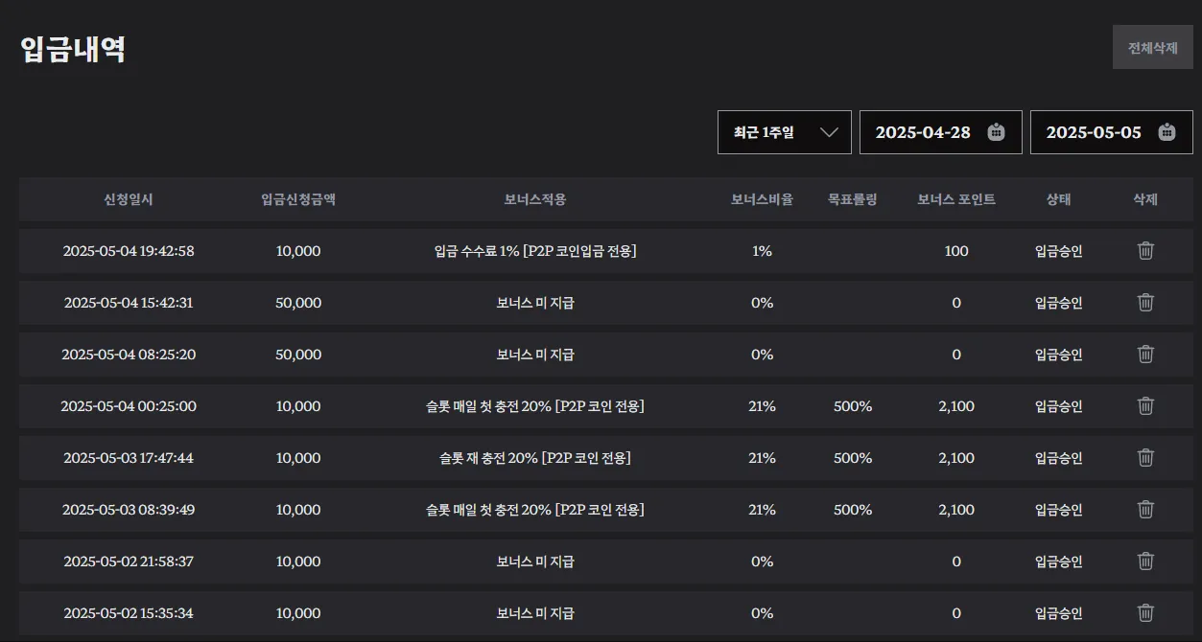Delete the 2025-05-03 17:47:44 deposit record
1202x642 pixels.
pyautogui.click(x=1145, y=458)
